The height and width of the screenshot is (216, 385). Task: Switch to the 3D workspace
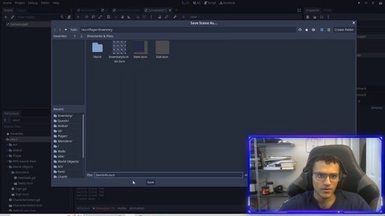pyautogui.click(x=197, y=3)
